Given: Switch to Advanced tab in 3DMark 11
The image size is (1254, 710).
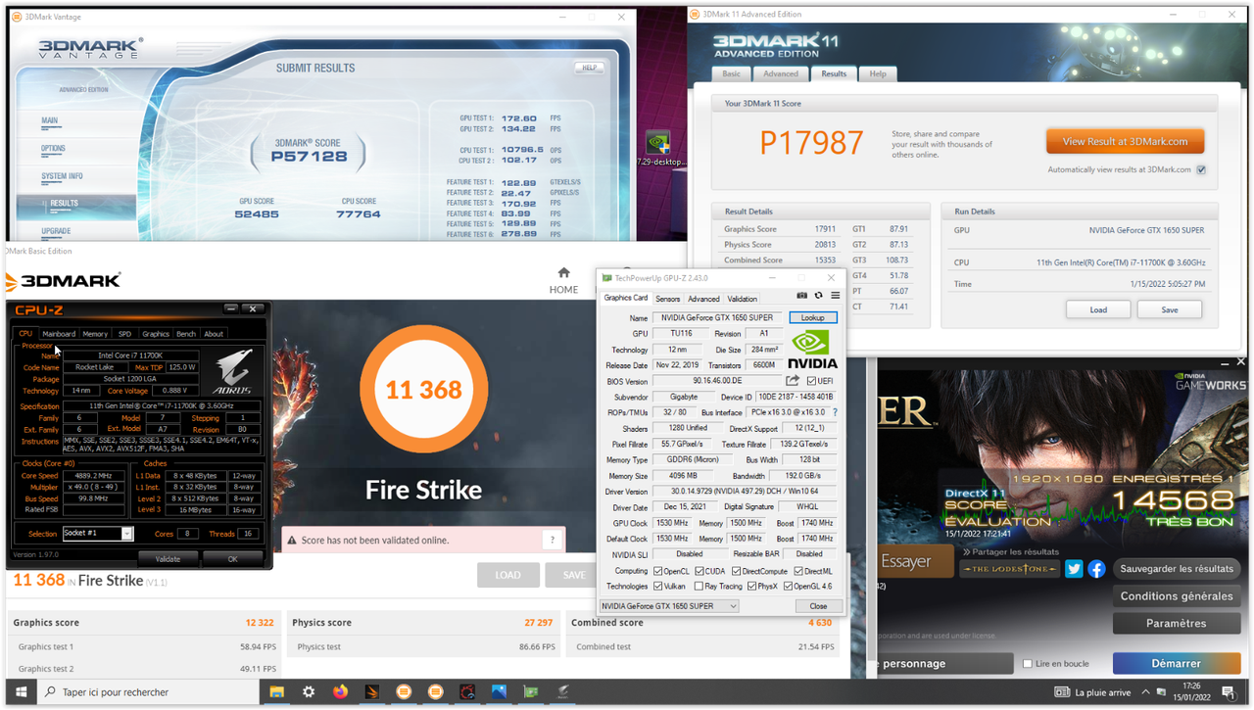Looking at the screenshot, I should click(x=781, y=73).
